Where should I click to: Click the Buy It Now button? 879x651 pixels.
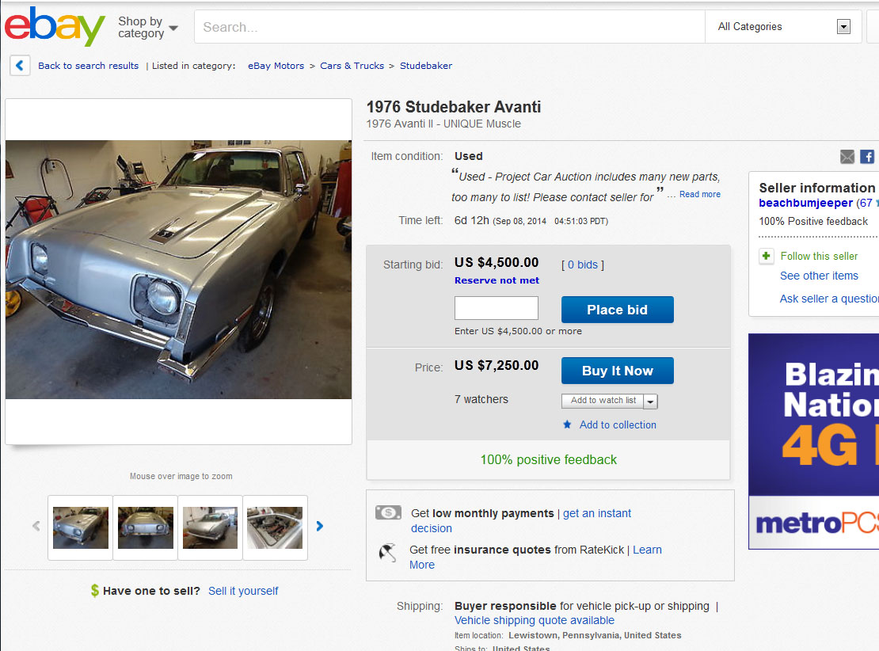pyautogui.click(x=617, y=371)
